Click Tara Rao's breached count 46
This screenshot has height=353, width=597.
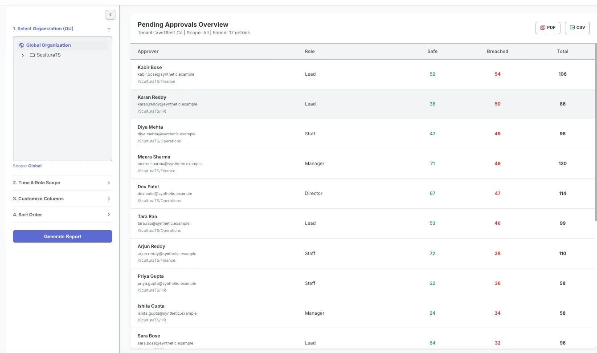coord(498,223)
